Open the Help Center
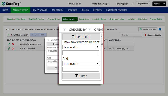Image resolution: width=168 pixels, height=96 pixels. [143, 4]
